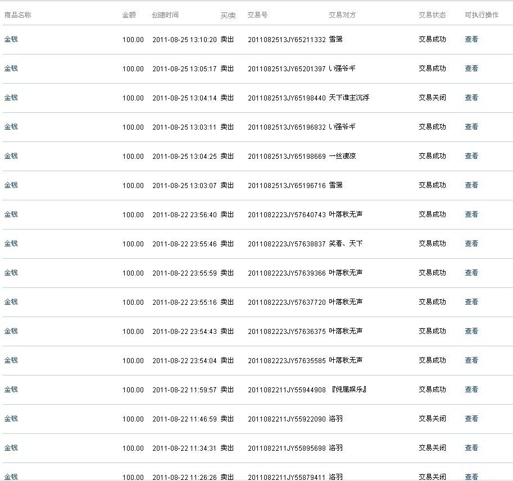The image size is (513, 481).
Task: Open 金钱 for transaction 2011082223JY57636375
Action: [11, 331]
